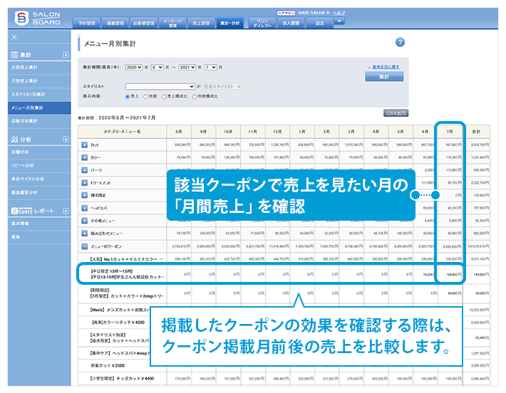Switch to the 売上管理 tab
The image size is (506, 393).
(x=200, y=23)
